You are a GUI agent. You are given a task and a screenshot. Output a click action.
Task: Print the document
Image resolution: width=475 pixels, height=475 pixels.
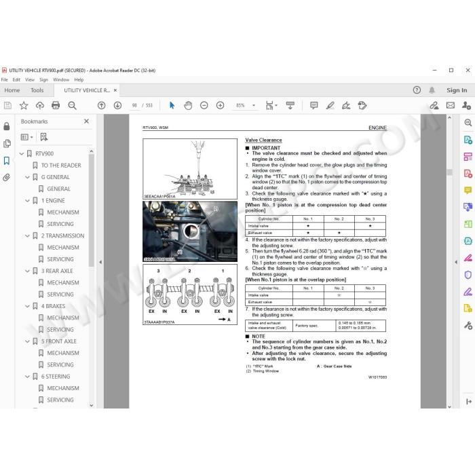point(56,105)
